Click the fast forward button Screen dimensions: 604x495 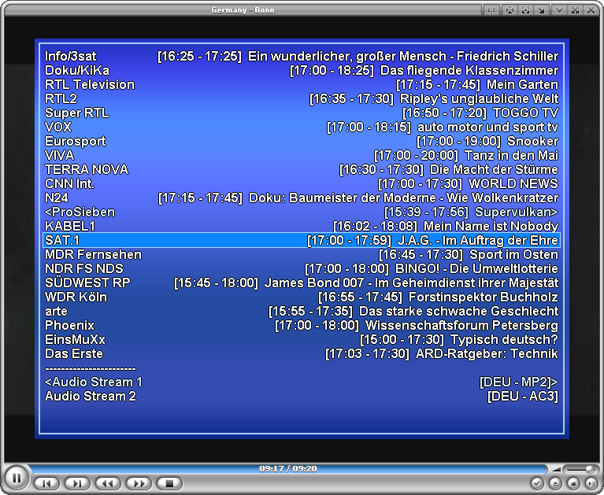click(139, 483)
